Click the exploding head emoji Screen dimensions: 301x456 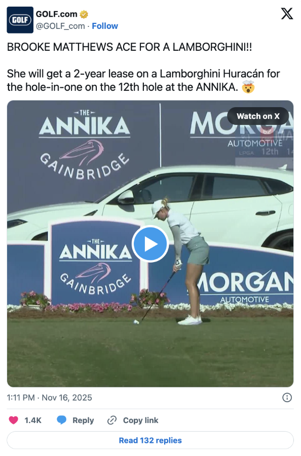pyautogui.click(x=248, y=87)
